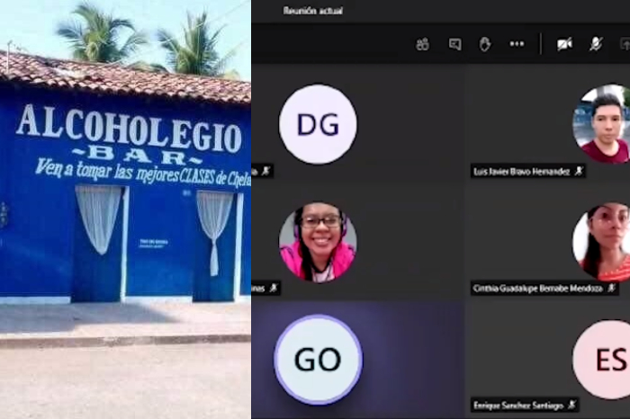The image size is (630, 419).
Task: Select the Reunión actual title
Action: 312,11
